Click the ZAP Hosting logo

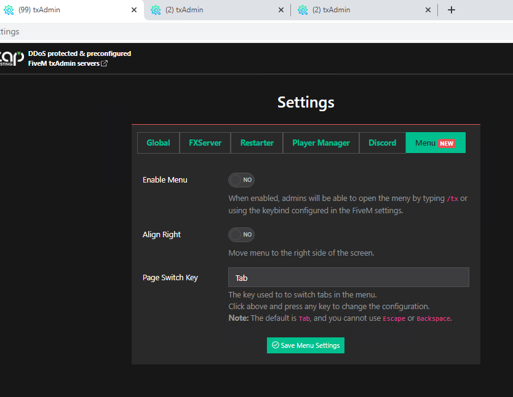click(12, 58)
